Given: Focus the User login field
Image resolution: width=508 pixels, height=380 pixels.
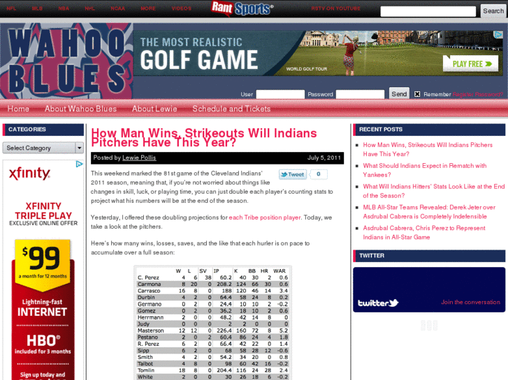Looking at the screenshot, I should click(280, 94).
